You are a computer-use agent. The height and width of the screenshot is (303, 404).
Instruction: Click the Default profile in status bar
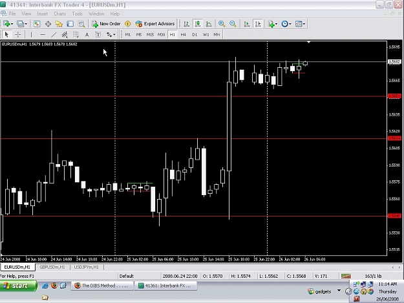[127, 276]
